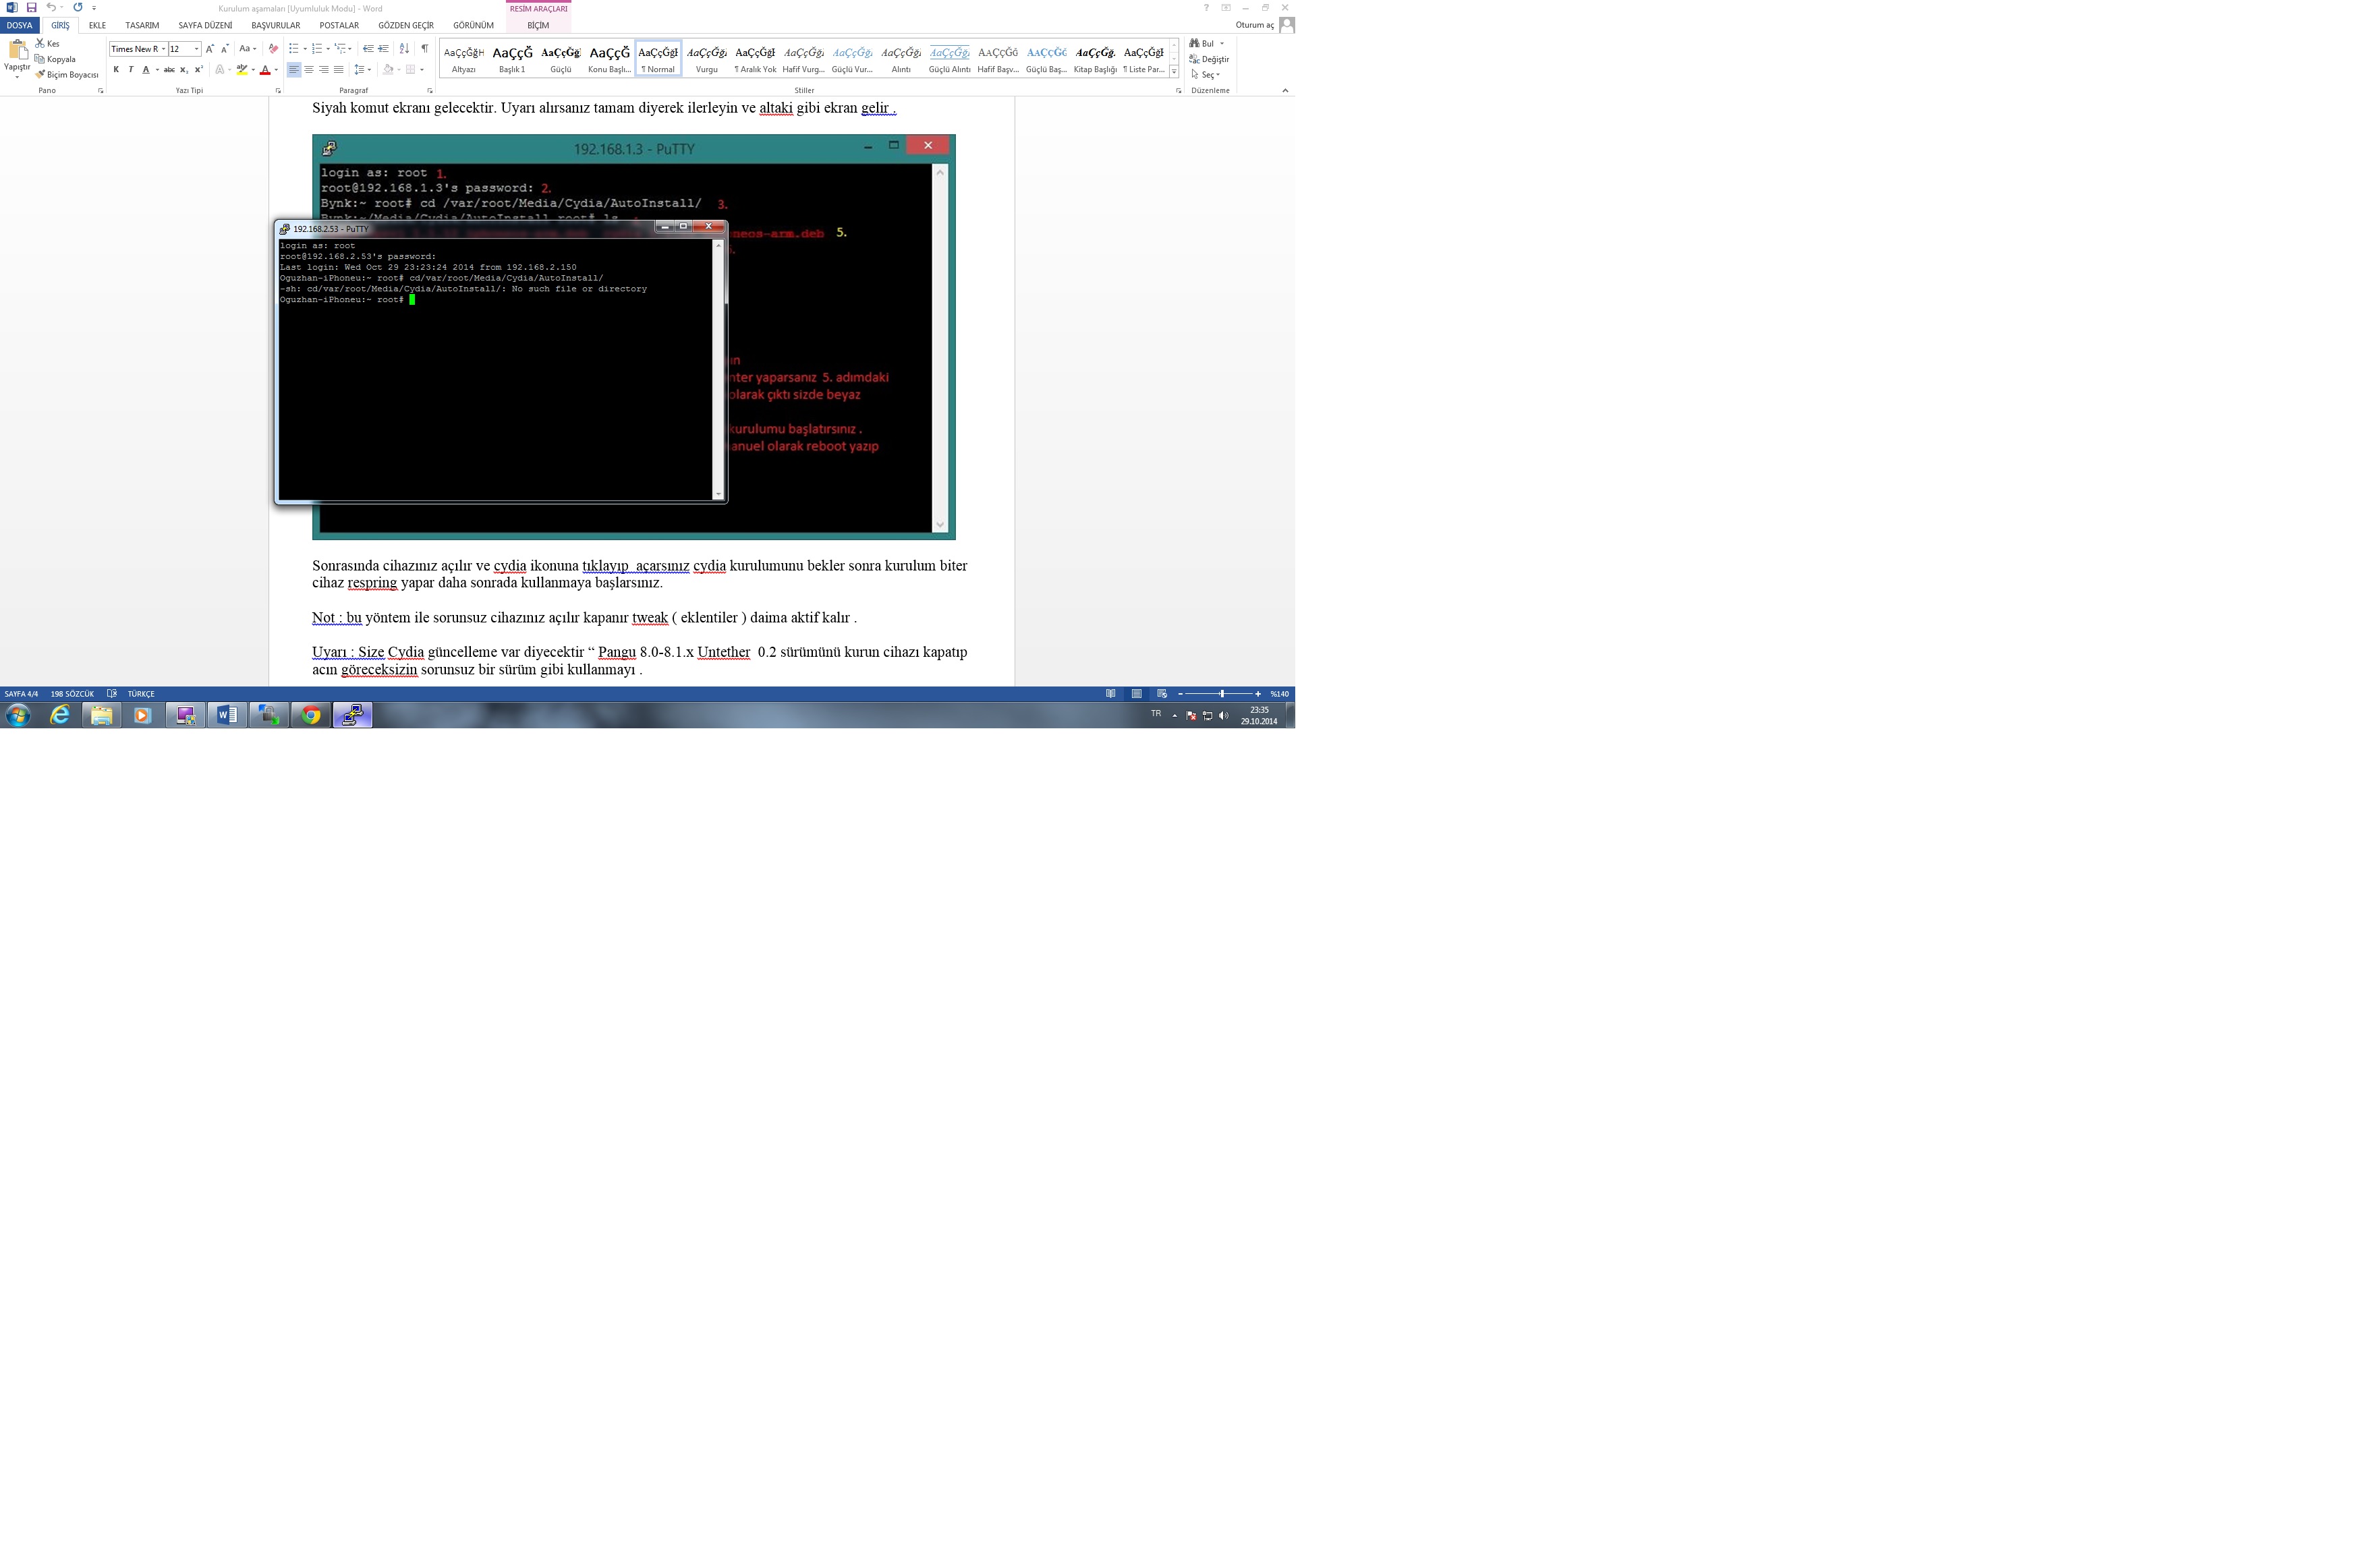The width and height of the screenshot is (2380, 1551).
Task: Click Oturum aç sign-in link
Action: pyautogui.click(x=1255, y=25)
